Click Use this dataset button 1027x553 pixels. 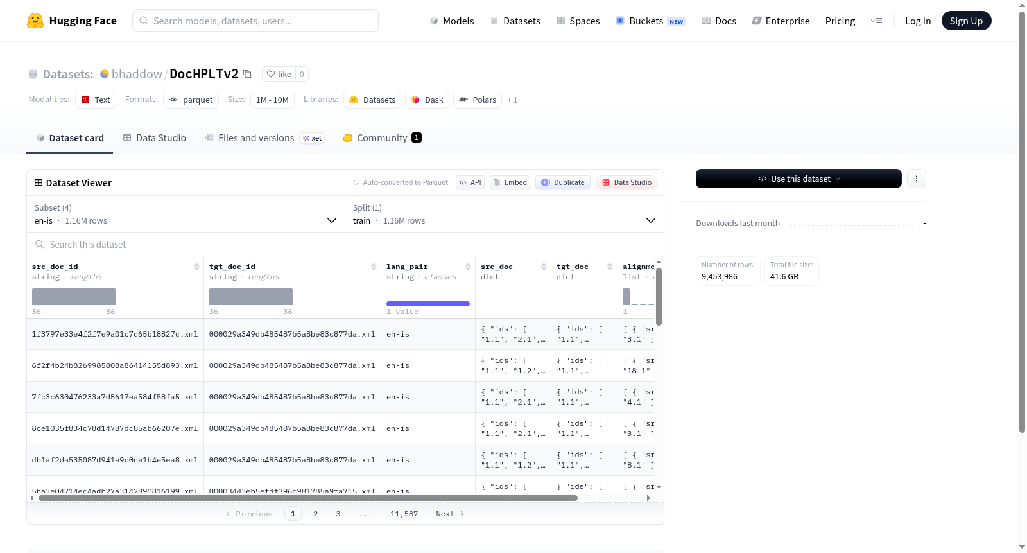pos(798,179)
